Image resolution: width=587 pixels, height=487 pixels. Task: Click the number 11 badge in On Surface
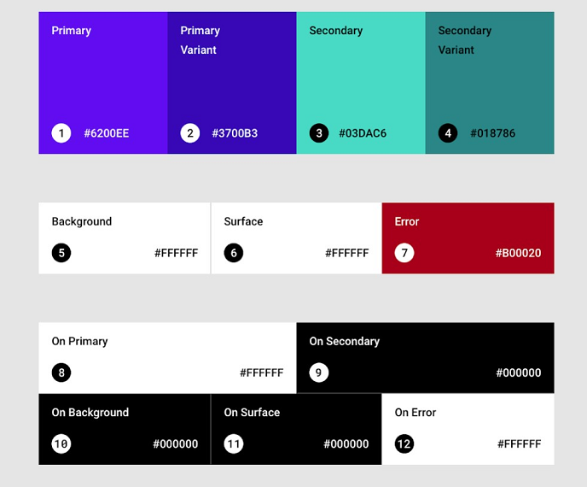(234, 444)
